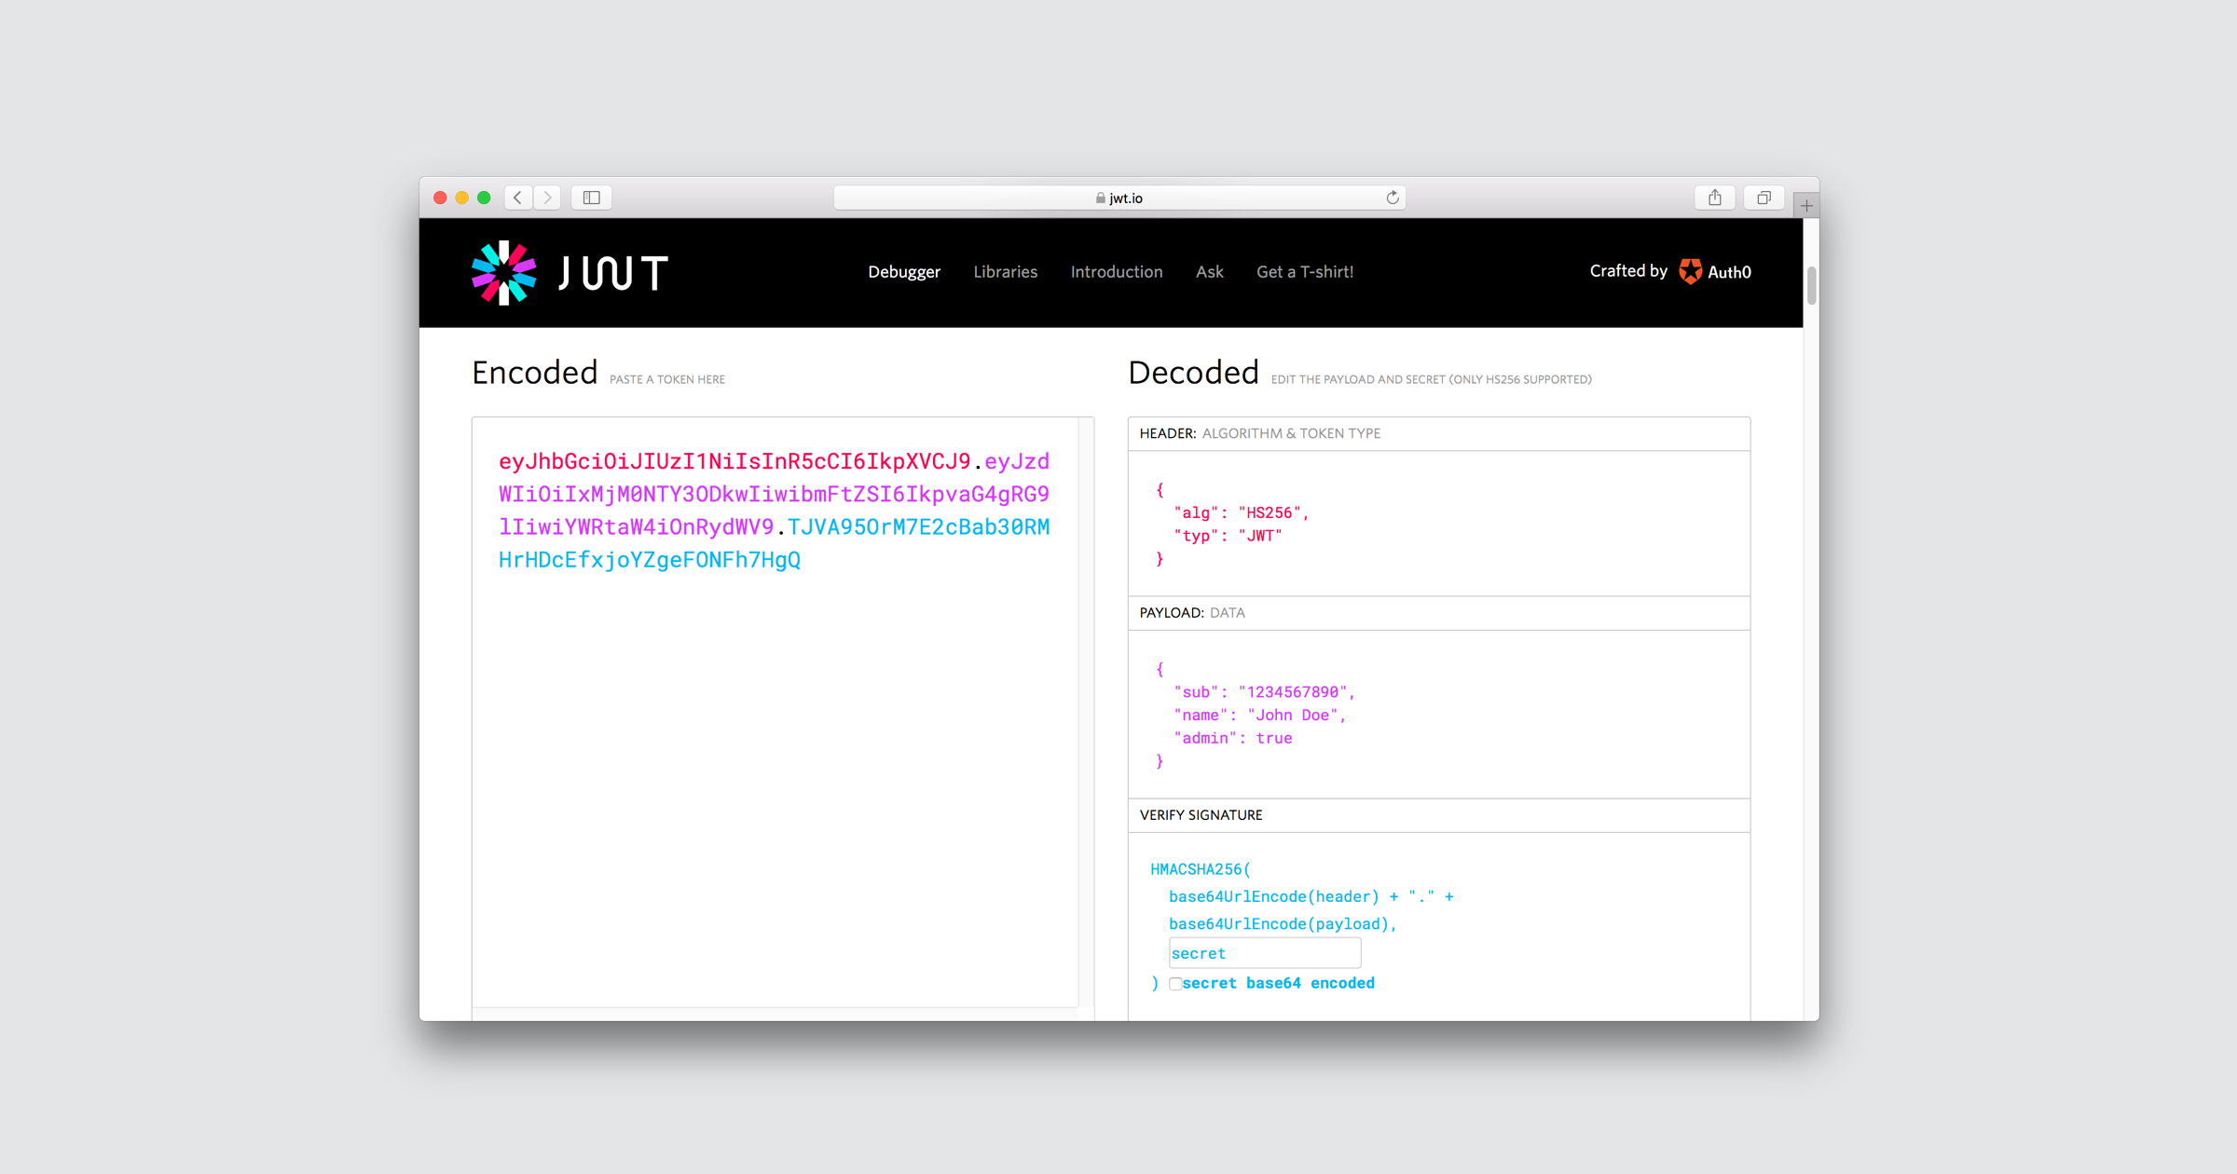2237x1174 pixels.
Task: Click the browser forward navigation arrow
Action: click(547, 195)
